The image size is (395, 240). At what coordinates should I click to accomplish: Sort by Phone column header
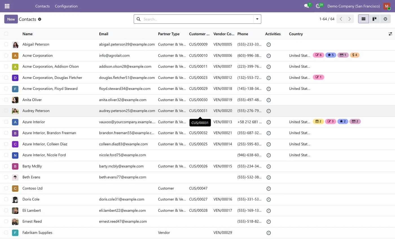243,34
